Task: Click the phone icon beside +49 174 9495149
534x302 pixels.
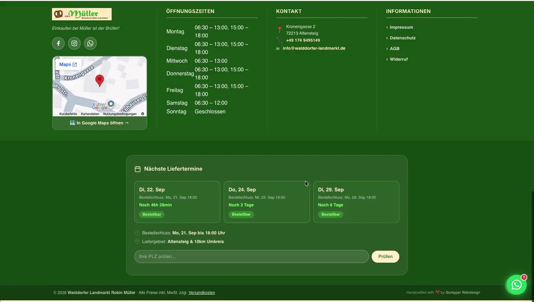Action: coord(280,40)
